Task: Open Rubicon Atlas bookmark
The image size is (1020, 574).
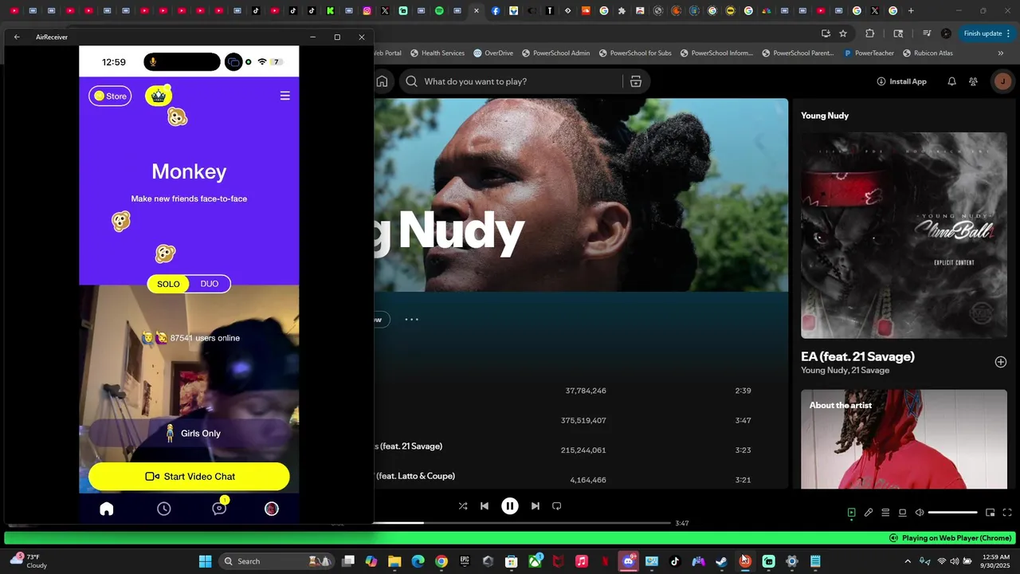Action: (x=928, y=53)
